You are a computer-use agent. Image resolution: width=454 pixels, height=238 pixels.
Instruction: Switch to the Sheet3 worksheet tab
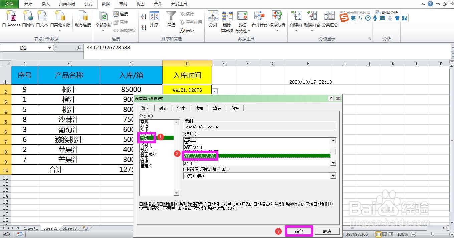coord(69,228)
